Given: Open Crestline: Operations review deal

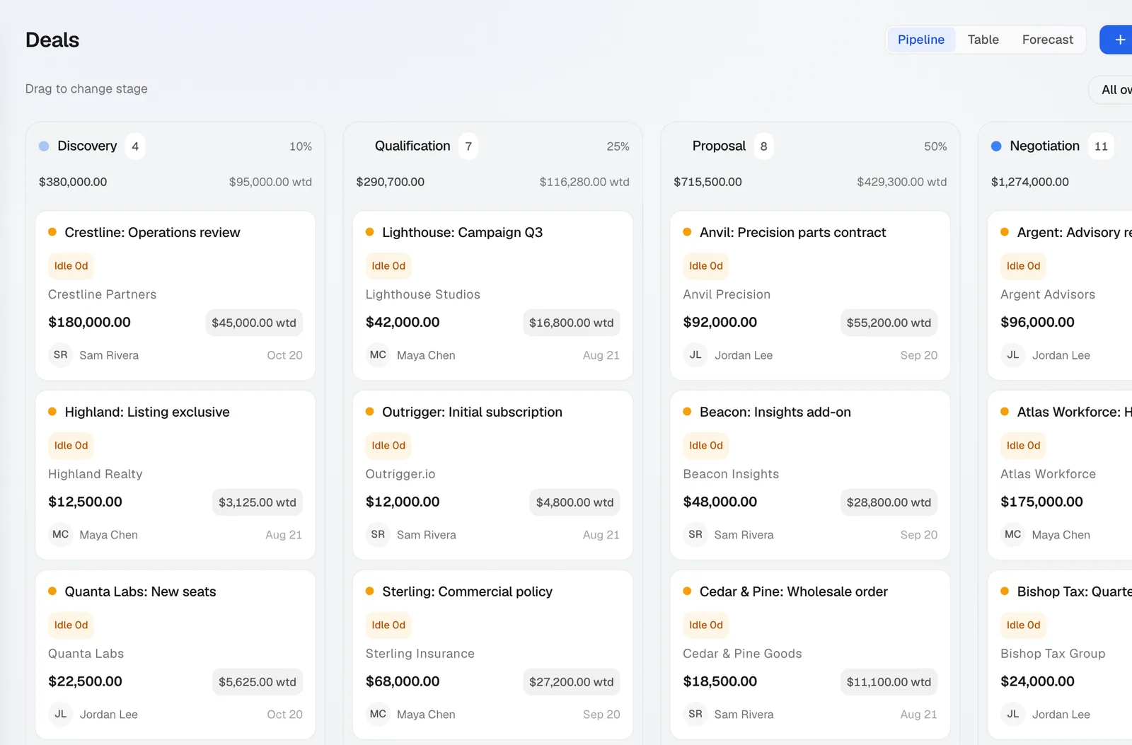Looking at the screenshot, I should click(x=152, y=233).
